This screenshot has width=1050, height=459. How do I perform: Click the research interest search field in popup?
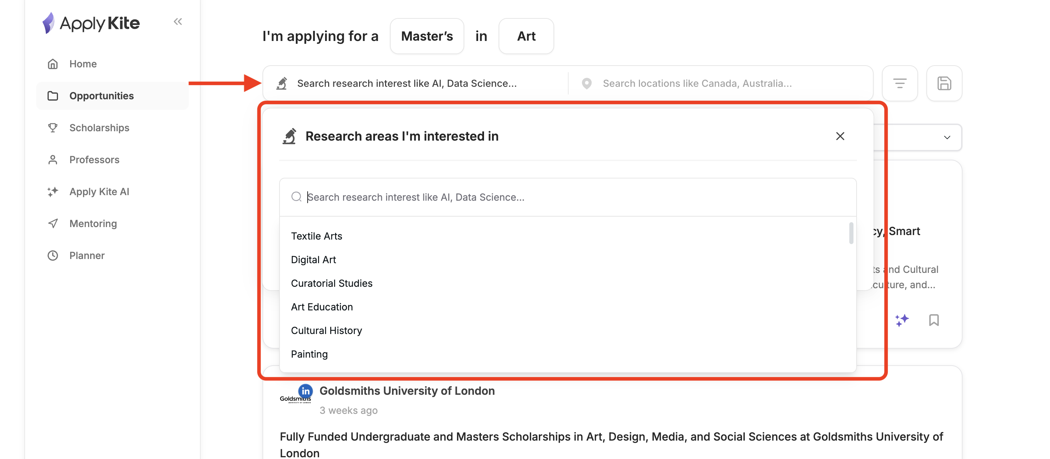pyautogui.click(x=570, y=197)
